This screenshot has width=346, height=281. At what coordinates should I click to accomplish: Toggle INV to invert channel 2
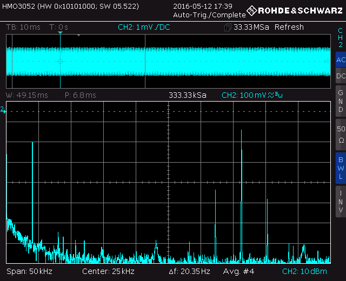coord(340,201)
